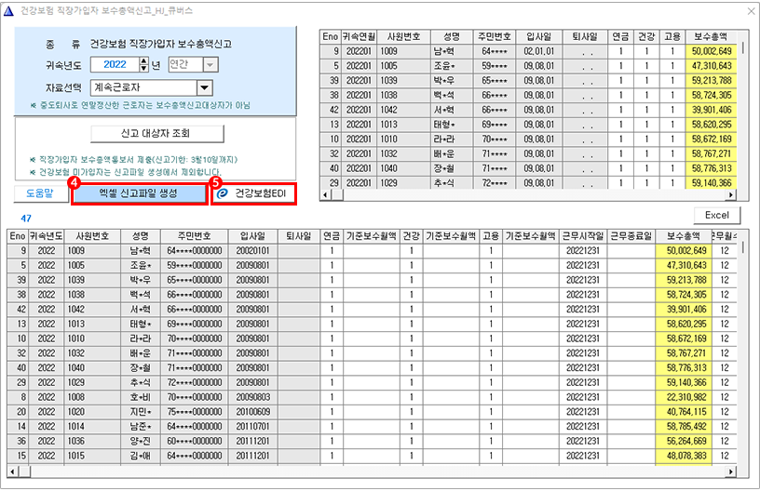
Task: Click lower table vertical scrollbar thumb
Action: pyautogui.click(x=743, y=247)
